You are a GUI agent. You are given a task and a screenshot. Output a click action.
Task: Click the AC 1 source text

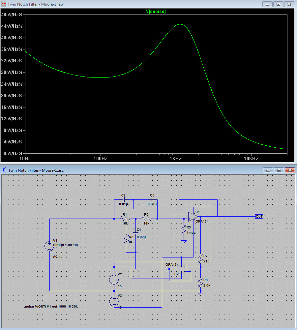pyautogui.click(x=57, y=257)
